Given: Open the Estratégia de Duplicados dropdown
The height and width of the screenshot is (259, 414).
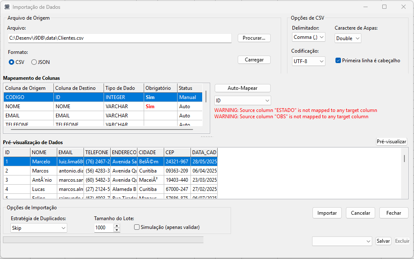Looking at the screenshot, I should (x=39, y=228).
